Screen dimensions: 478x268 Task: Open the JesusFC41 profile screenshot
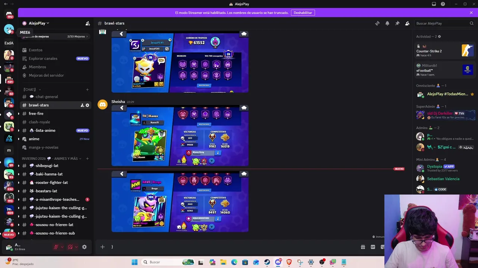(180, 62)
